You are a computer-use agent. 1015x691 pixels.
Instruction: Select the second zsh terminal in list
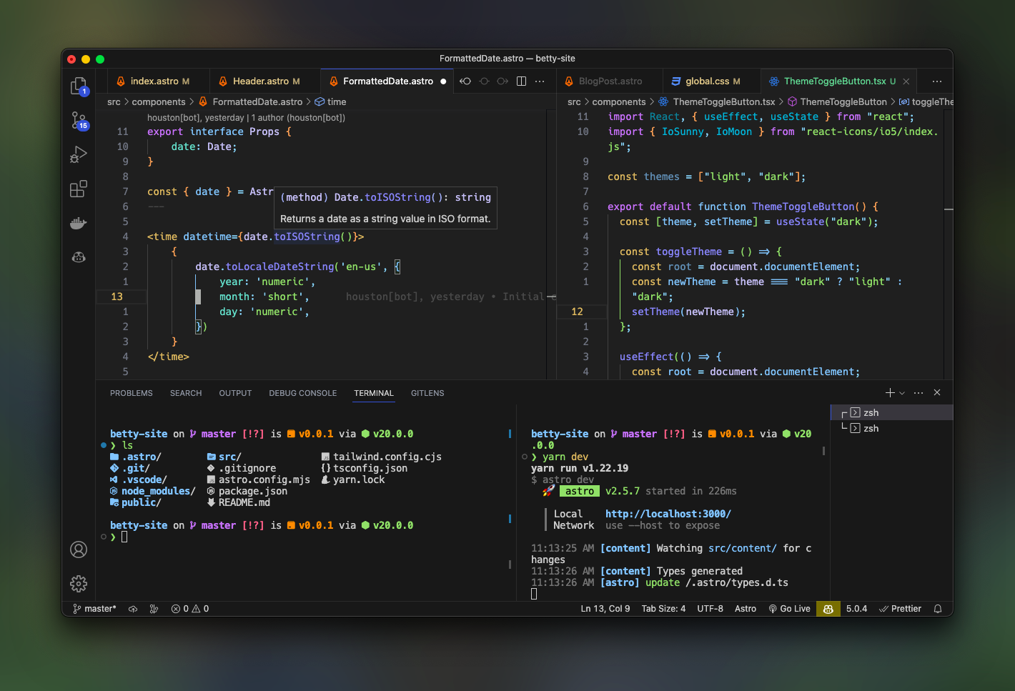[892, 428]
